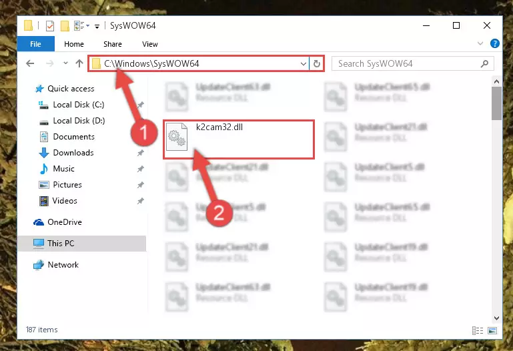Switch to Large icons view in status bar
This screenshot has height=351, width=513.
point(492,330)
